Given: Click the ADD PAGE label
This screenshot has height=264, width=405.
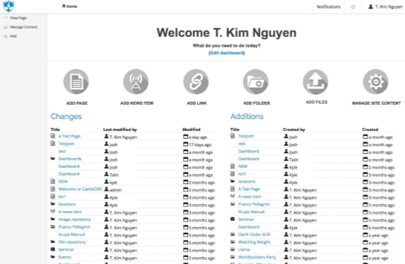Looking at the screenshot, I should pyautogui.click(x=77, y=103).
